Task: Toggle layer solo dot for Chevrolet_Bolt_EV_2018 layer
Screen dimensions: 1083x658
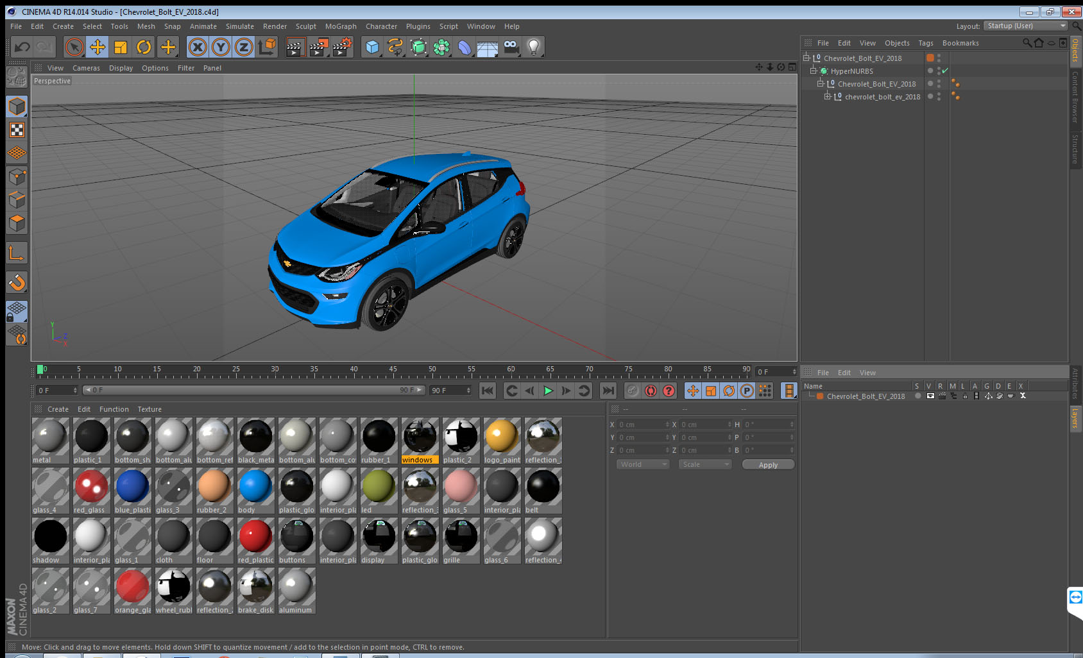Action: pos(918,396)
